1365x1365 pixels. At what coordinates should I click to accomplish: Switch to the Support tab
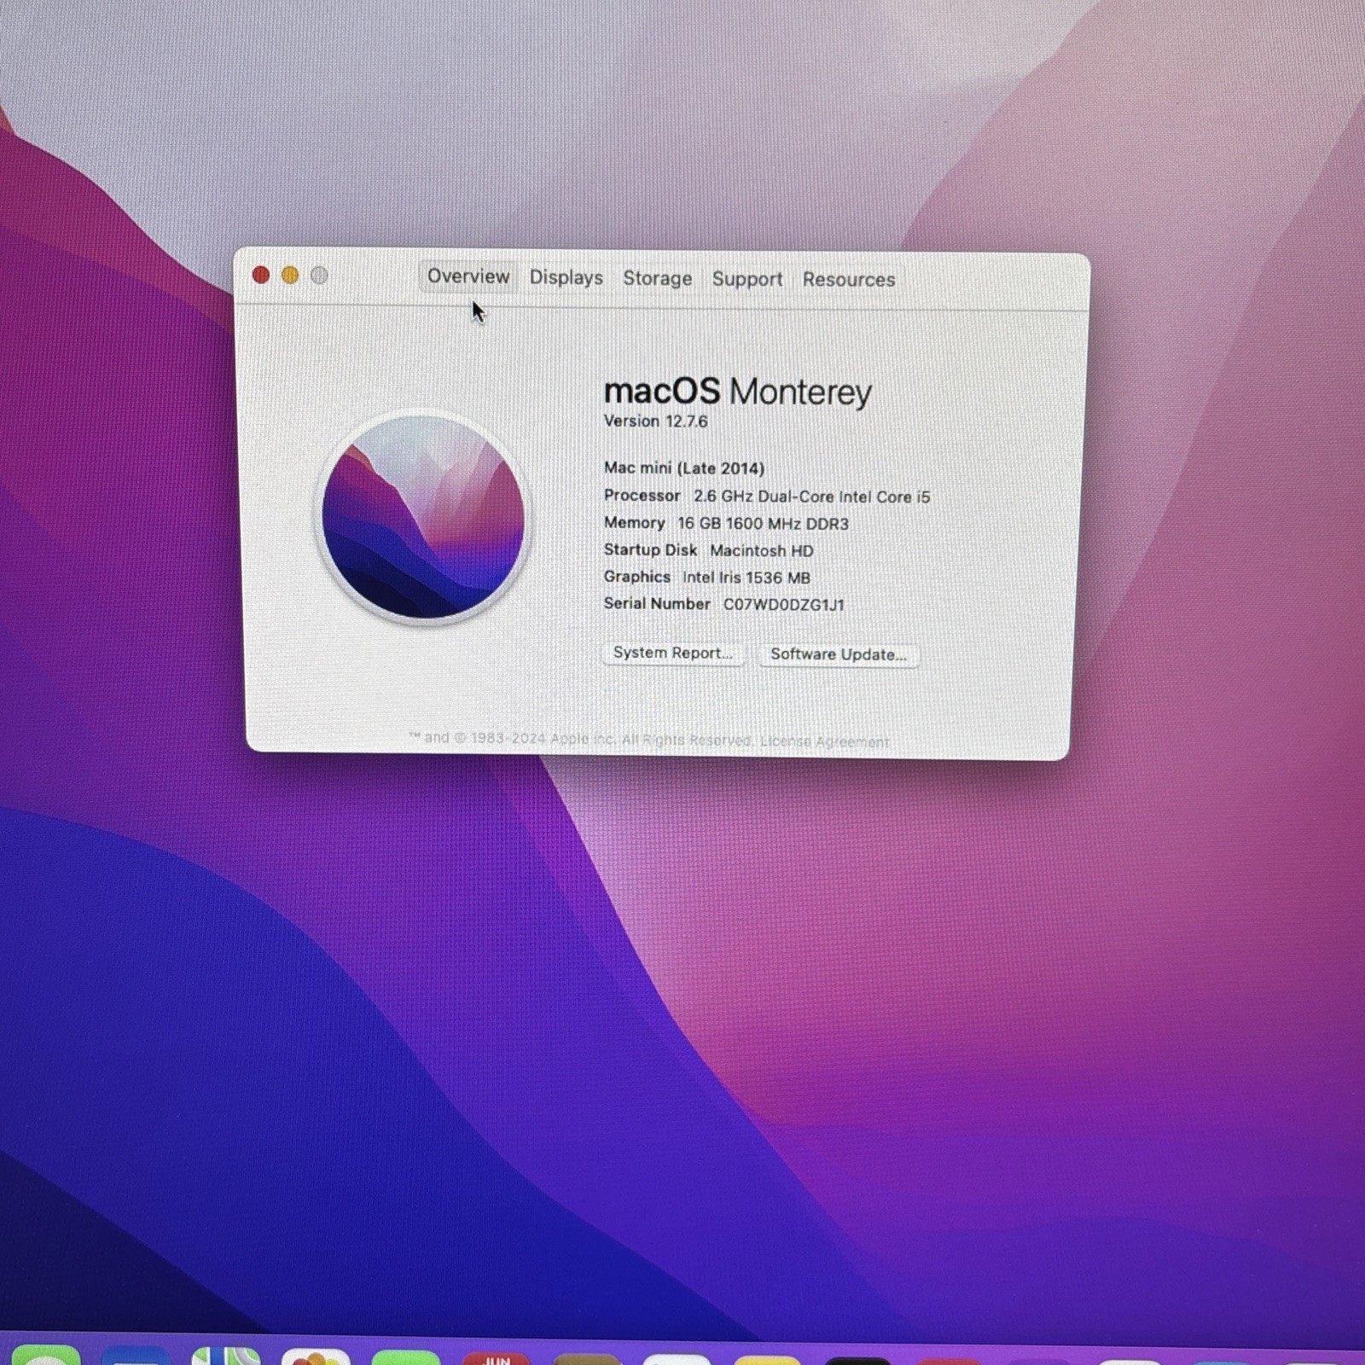747,279
